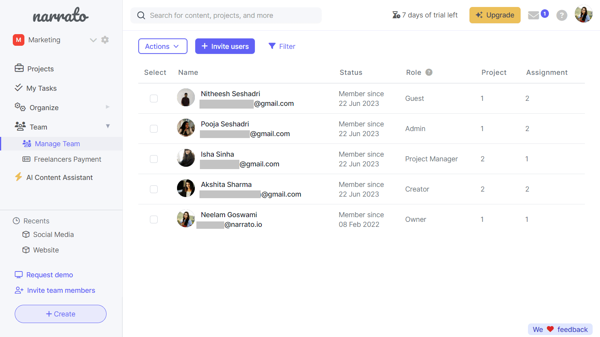Click the name Isha Sinha

coord(217,154)
